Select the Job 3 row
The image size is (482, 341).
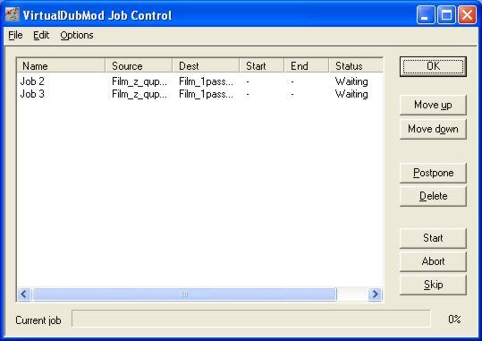point(199,94)
